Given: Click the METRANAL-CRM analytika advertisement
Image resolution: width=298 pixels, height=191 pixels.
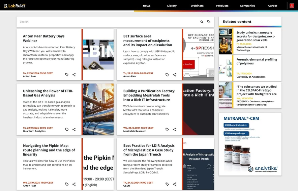Looking at the screenshot, I should (250, 144).
